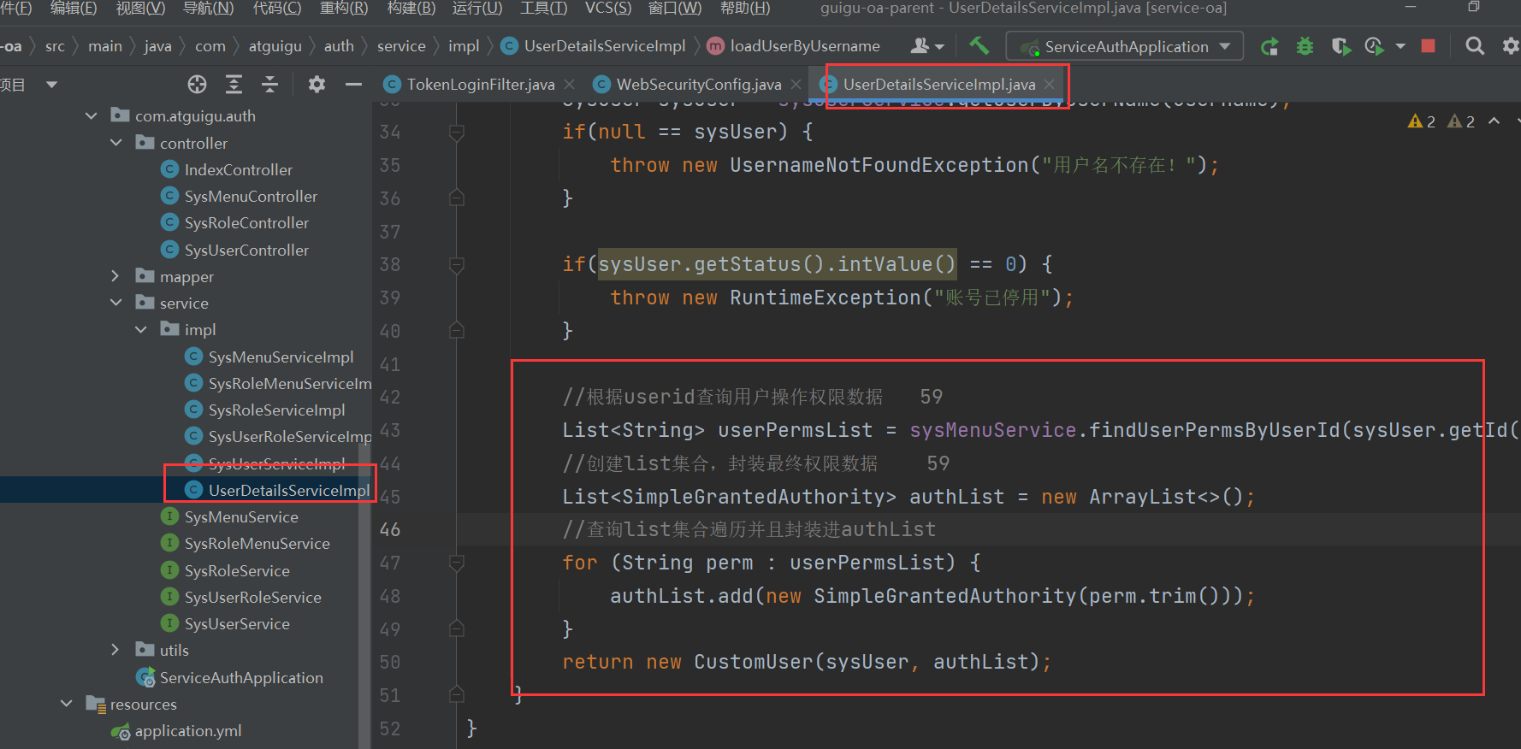Run with coverage shield icon
1521x749 pixels.
click(x=1340, y=46)
